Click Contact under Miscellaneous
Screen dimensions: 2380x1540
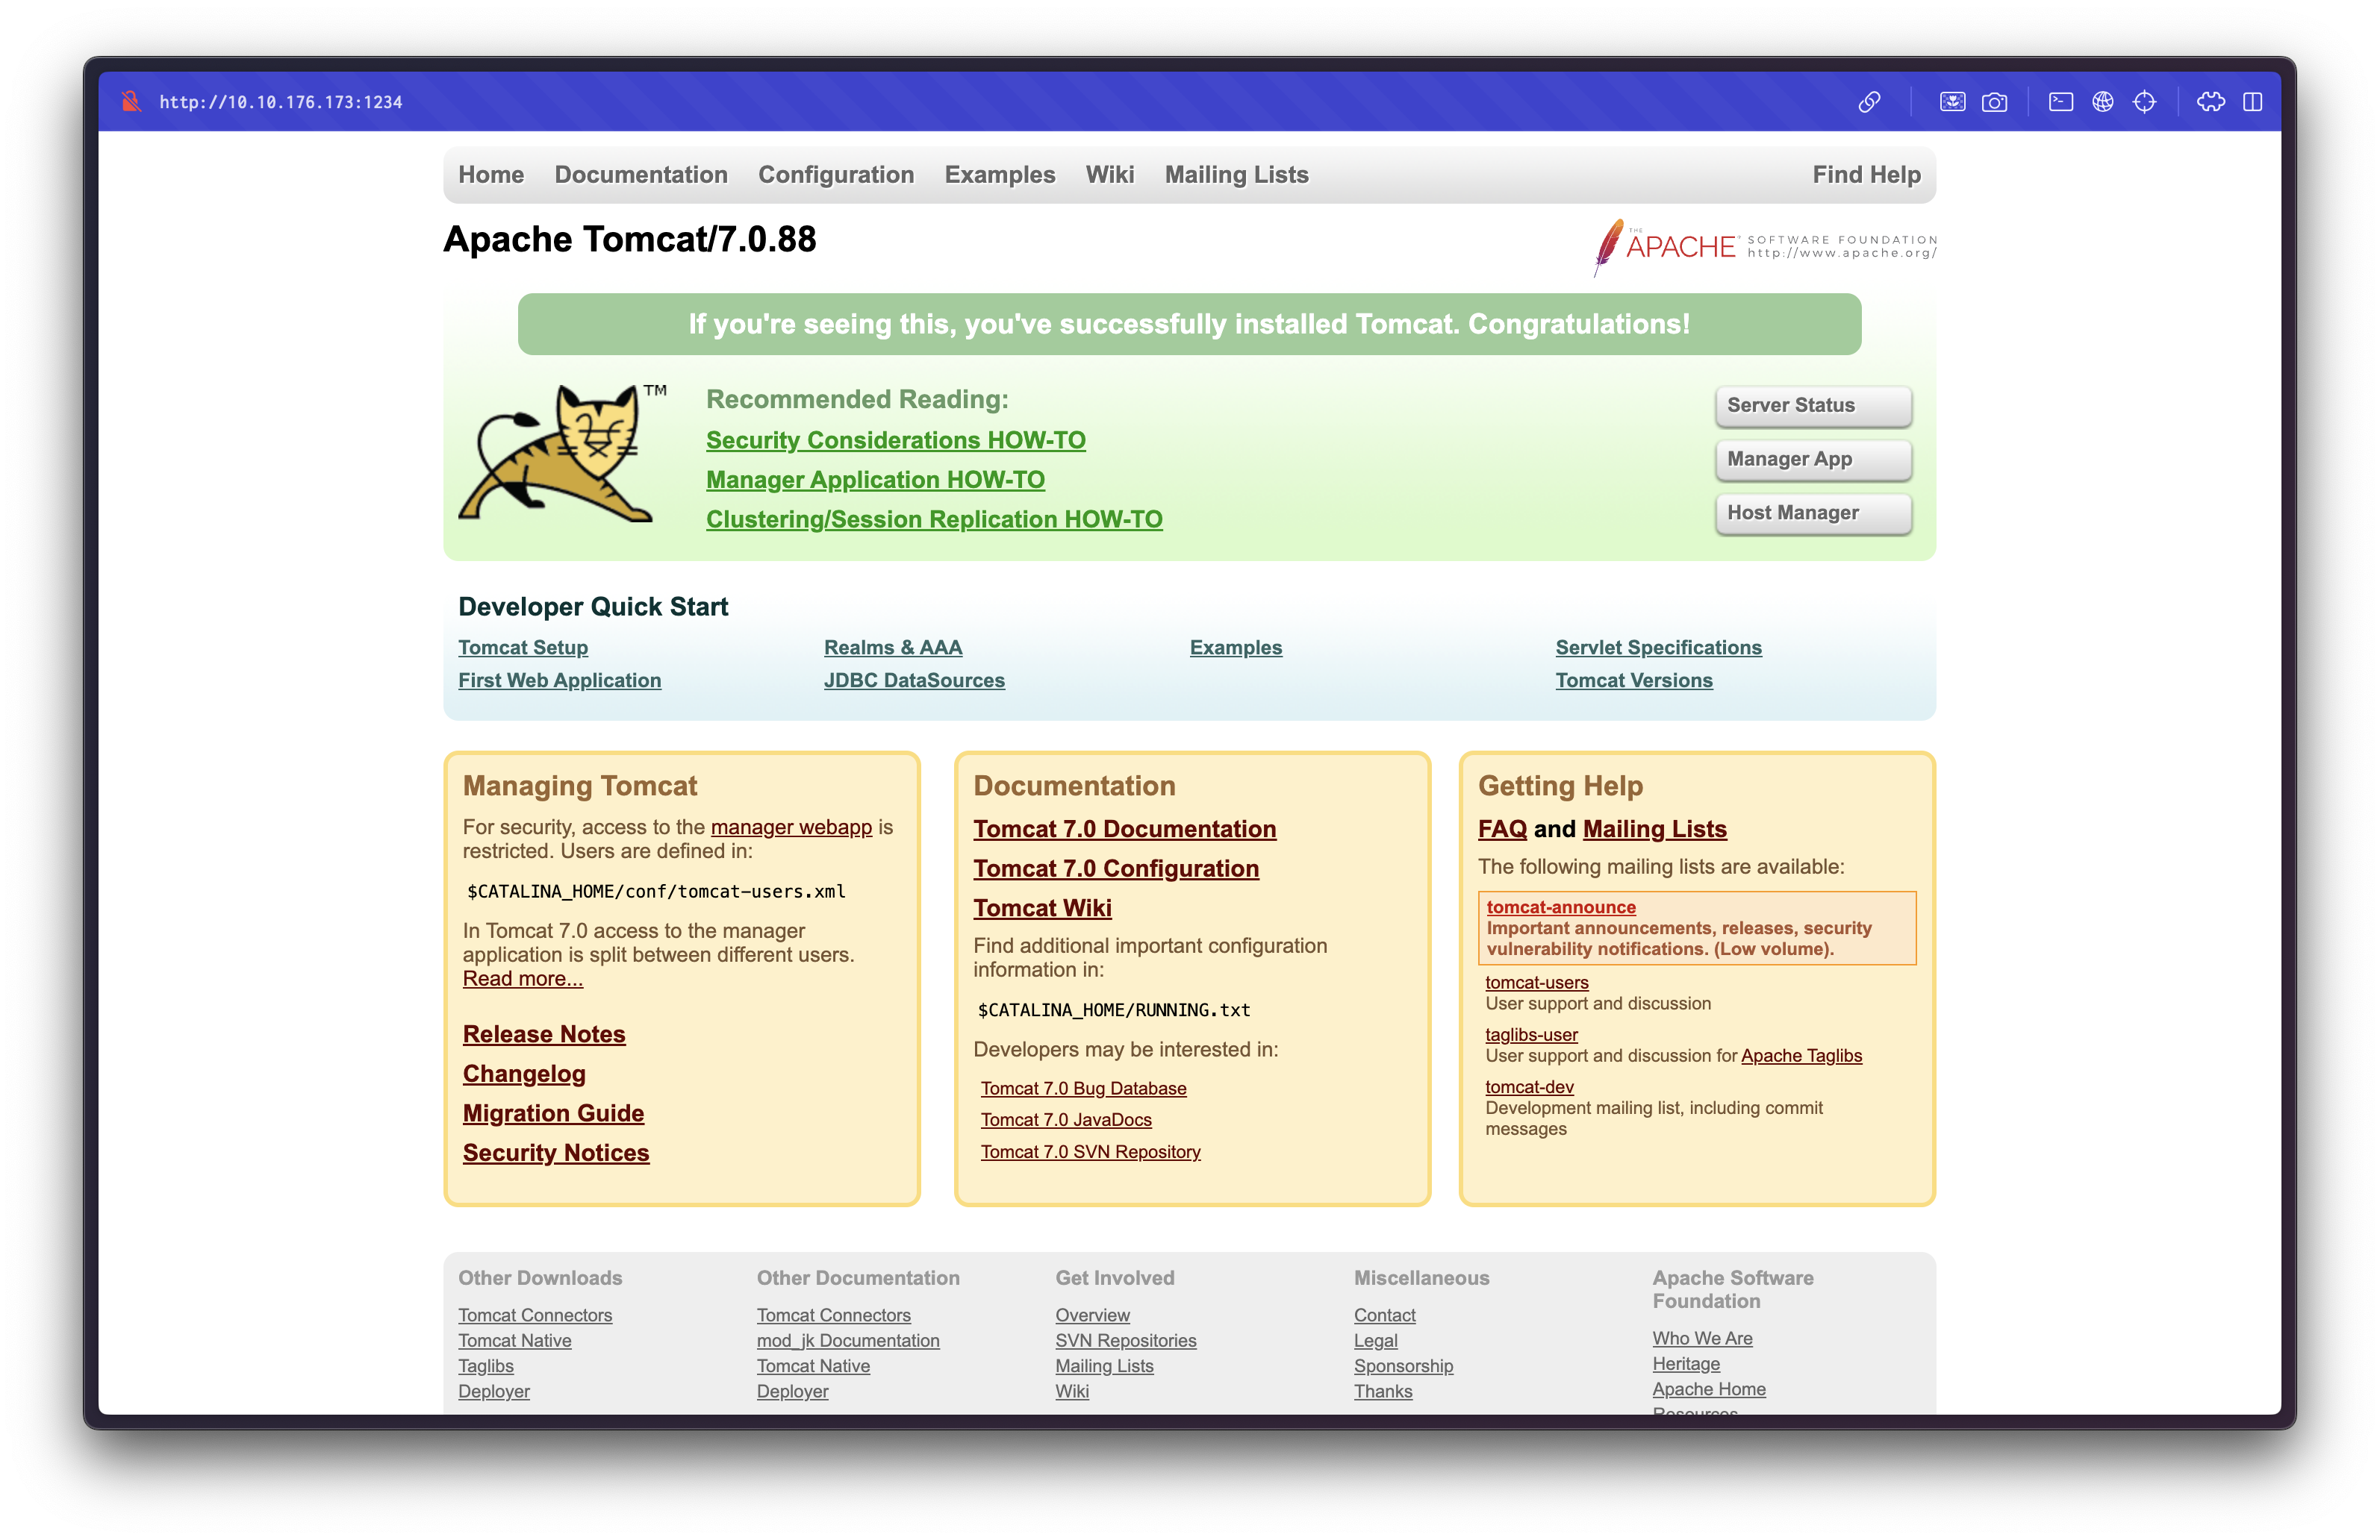tap(1384, 1316)
